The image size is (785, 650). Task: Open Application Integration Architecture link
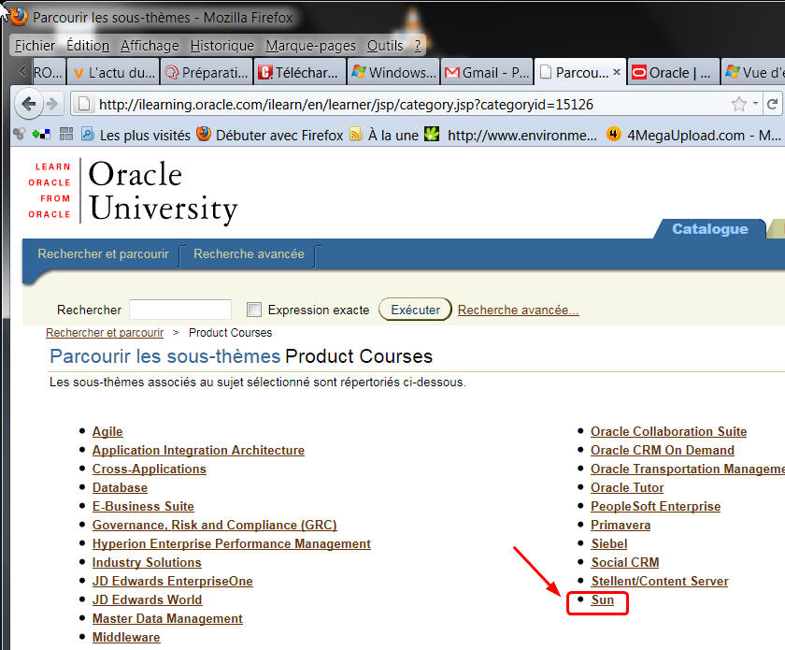point(198,450)
